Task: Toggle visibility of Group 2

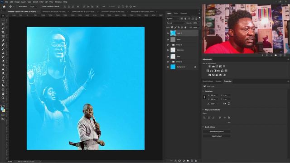Action: click(168, 45)
